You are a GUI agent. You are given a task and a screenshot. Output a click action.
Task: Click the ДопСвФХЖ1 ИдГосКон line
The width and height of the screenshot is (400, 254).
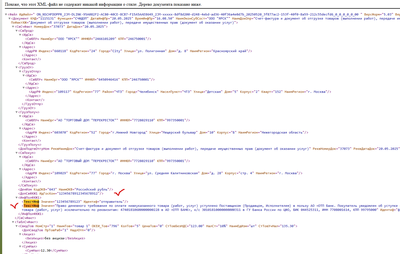click(61, 193)
